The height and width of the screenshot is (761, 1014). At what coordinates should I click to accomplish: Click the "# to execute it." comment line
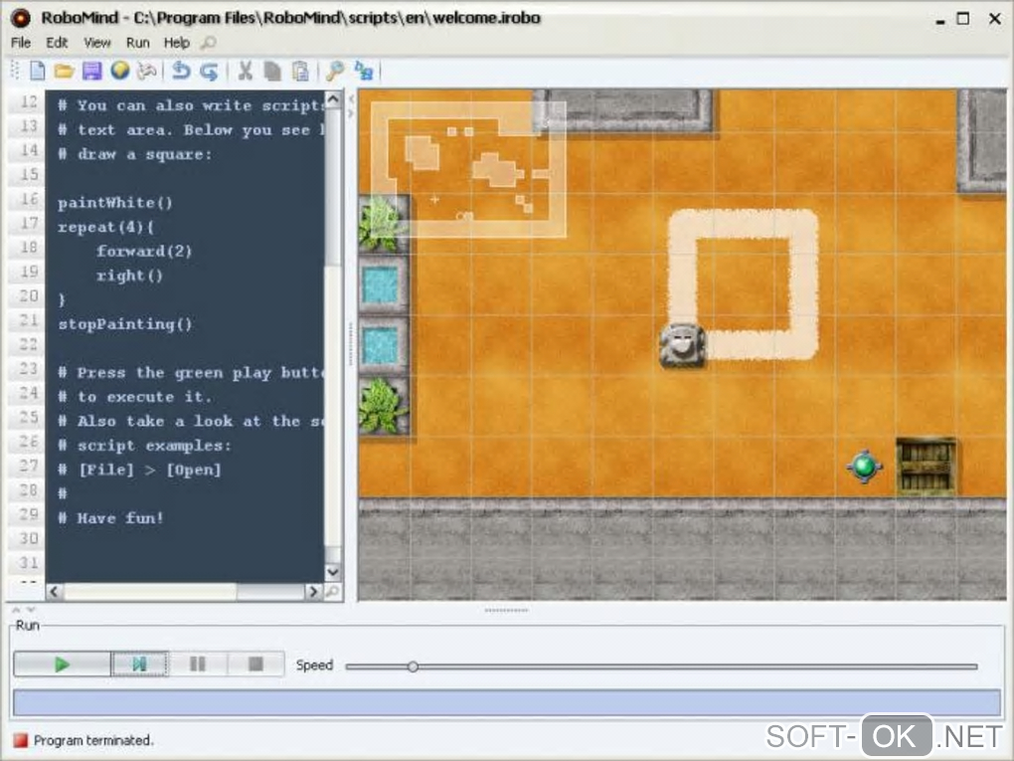click(x=134, y=397)
